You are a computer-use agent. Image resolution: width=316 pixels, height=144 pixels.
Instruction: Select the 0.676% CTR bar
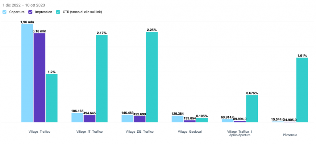[252, 109]
